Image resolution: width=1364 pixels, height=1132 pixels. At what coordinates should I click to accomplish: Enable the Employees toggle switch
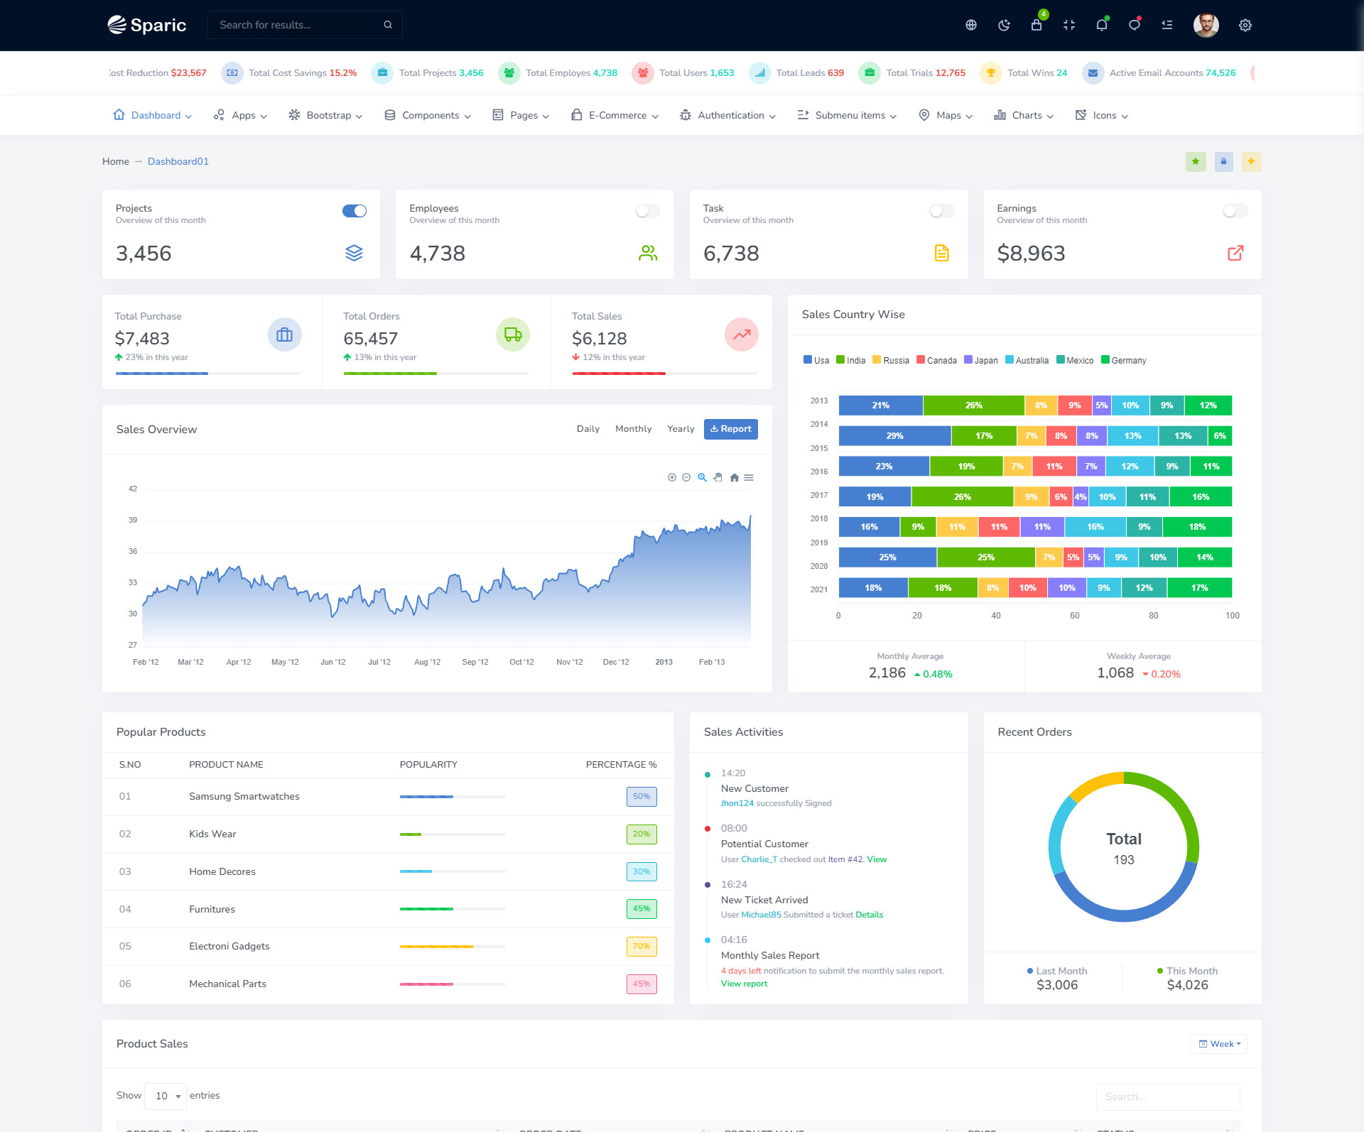point(647,211)
